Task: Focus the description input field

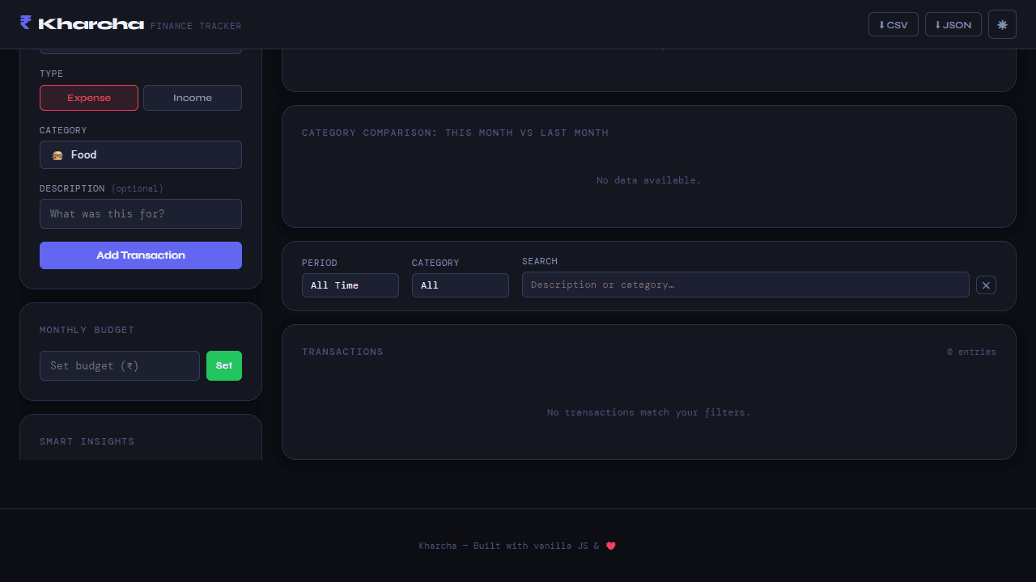Action: [141, 214]
